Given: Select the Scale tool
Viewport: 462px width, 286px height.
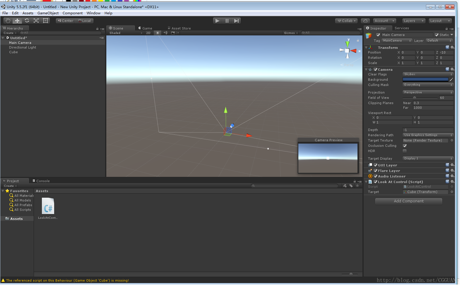Looking at the screenshot, I should click(36, 21).
